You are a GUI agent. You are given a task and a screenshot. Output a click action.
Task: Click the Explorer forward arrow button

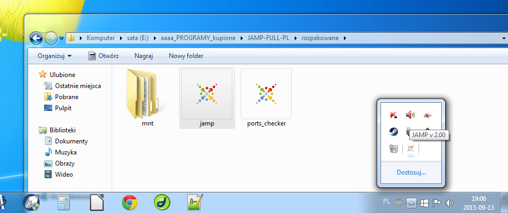(x=51, y=38)
